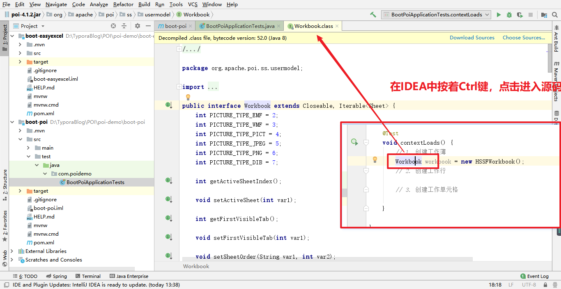Start debugging with the bug icon

509,15
